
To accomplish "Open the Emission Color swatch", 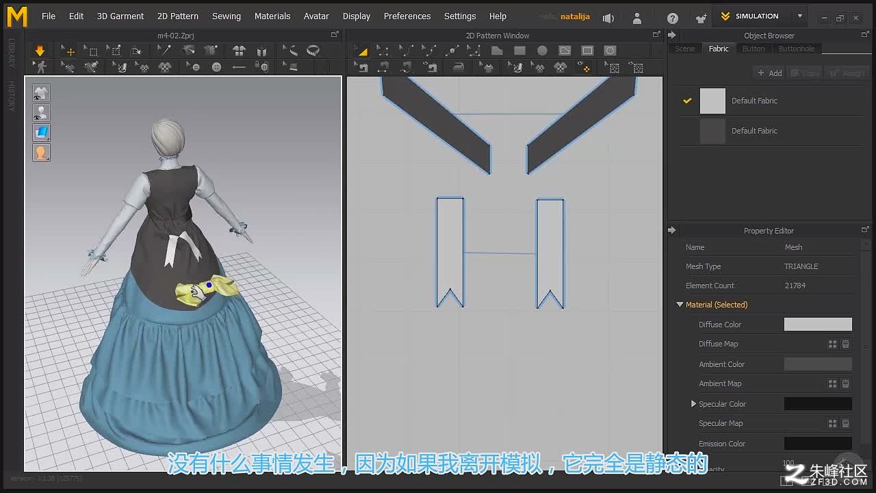I will [818, 444].
